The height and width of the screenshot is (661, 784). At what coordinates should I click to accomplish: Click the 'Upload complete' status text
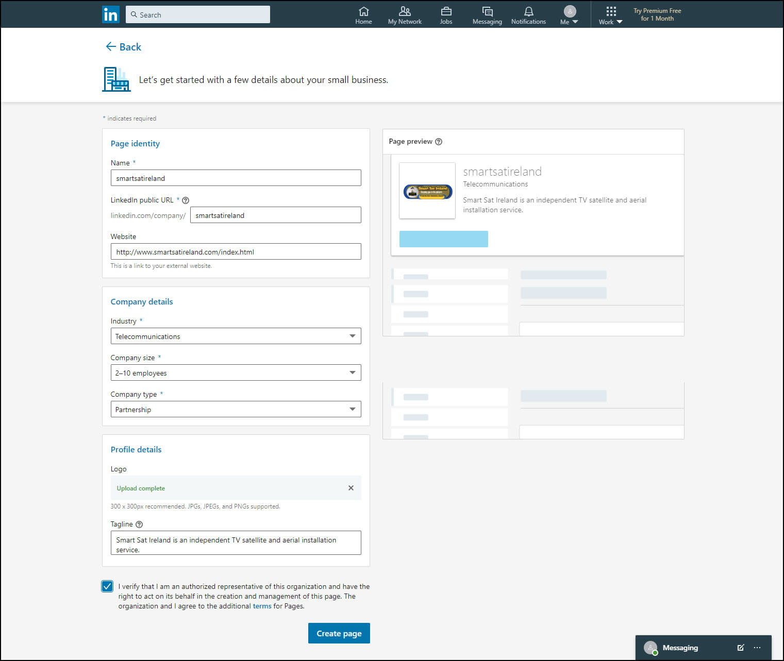coord(141,488)
